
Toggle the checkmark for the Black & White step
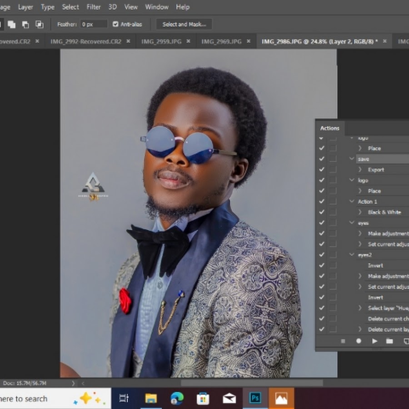tap(322, 212)
